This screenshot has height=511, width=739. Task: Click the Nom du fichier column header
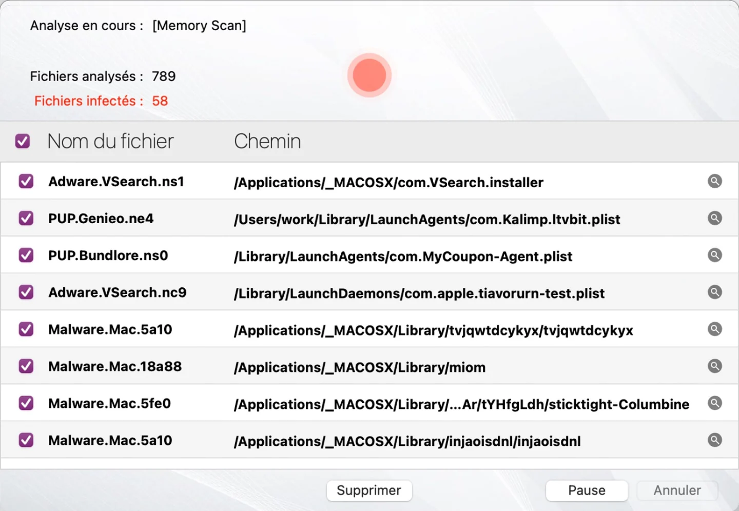110,141
